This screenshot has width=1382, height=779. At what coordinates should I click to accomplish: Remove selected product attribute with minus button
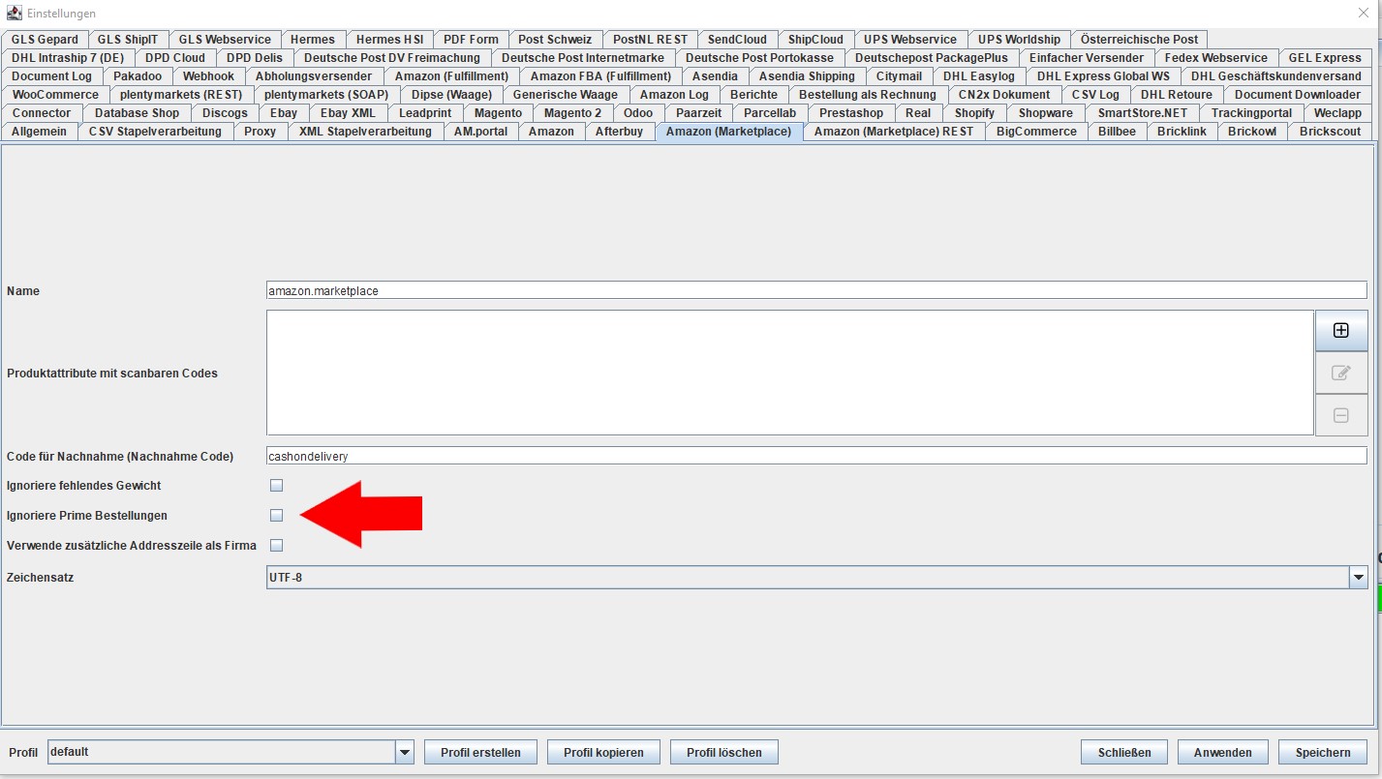pos(1341,415)
